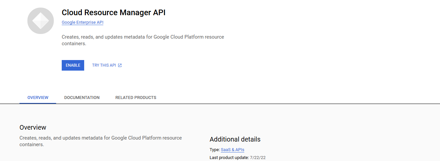Click the blue underline beneath the OVERVIEW tab
This screenshot has height=161, width=440.
point(38,103)
